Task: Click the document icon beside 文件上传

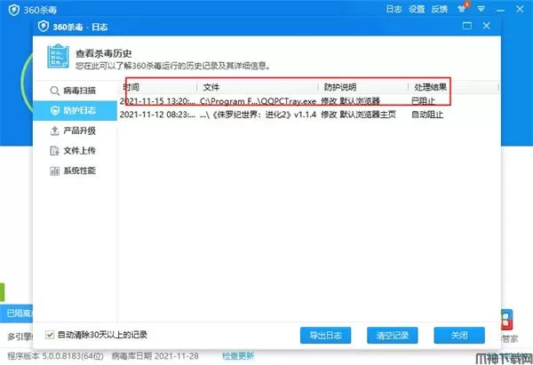Action: coord(54,151)
